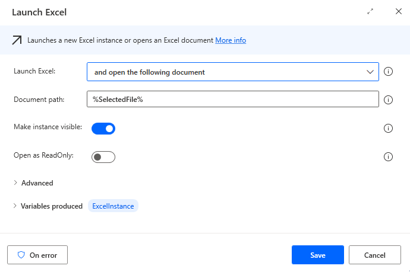Click the expand dialog arrows icon

click(x=371, y=11)
